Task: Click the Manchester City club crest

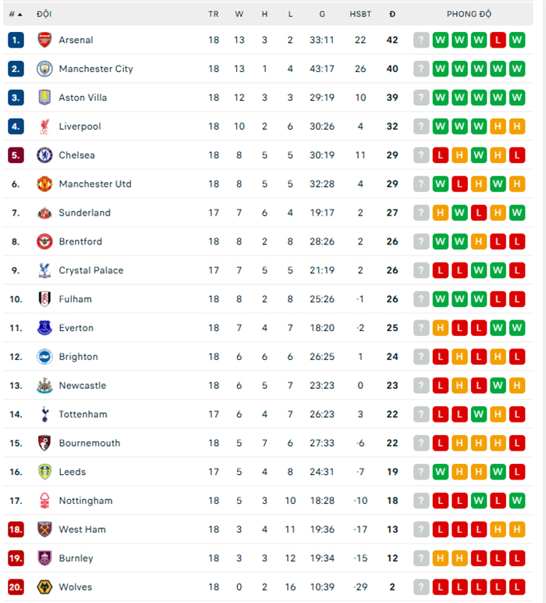Action: [44, 69]
